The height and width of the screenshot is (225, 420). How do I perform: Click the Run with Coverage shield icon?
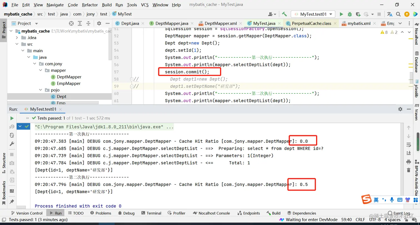pos(358,14)
